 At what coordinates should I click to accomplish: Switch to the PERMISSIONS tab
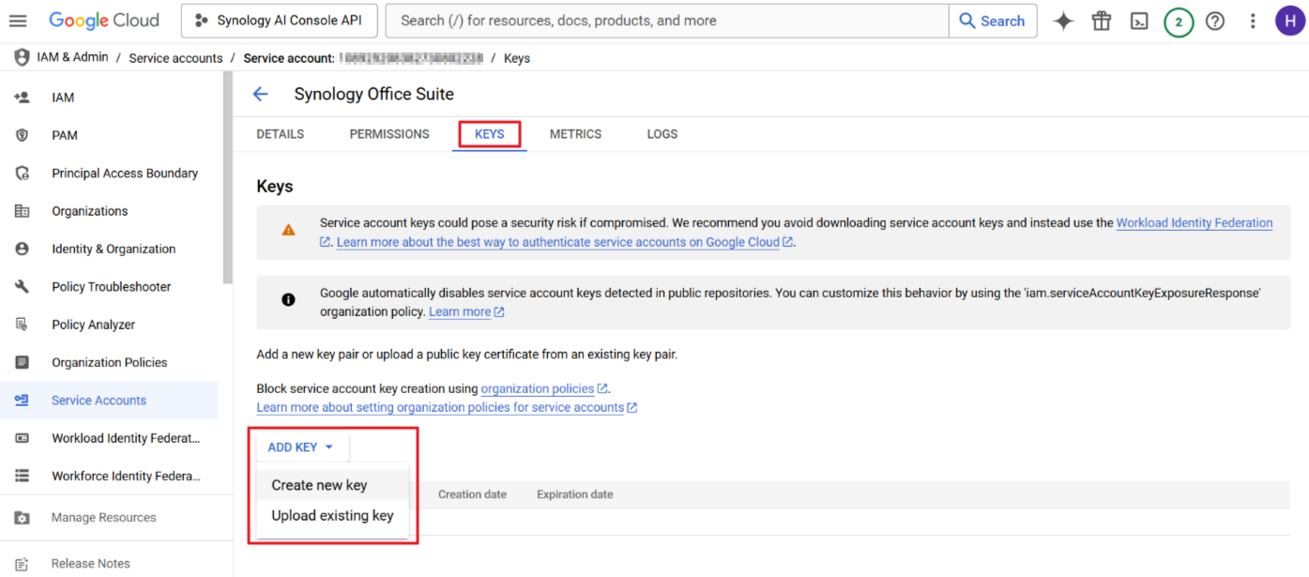coord(388,134)
